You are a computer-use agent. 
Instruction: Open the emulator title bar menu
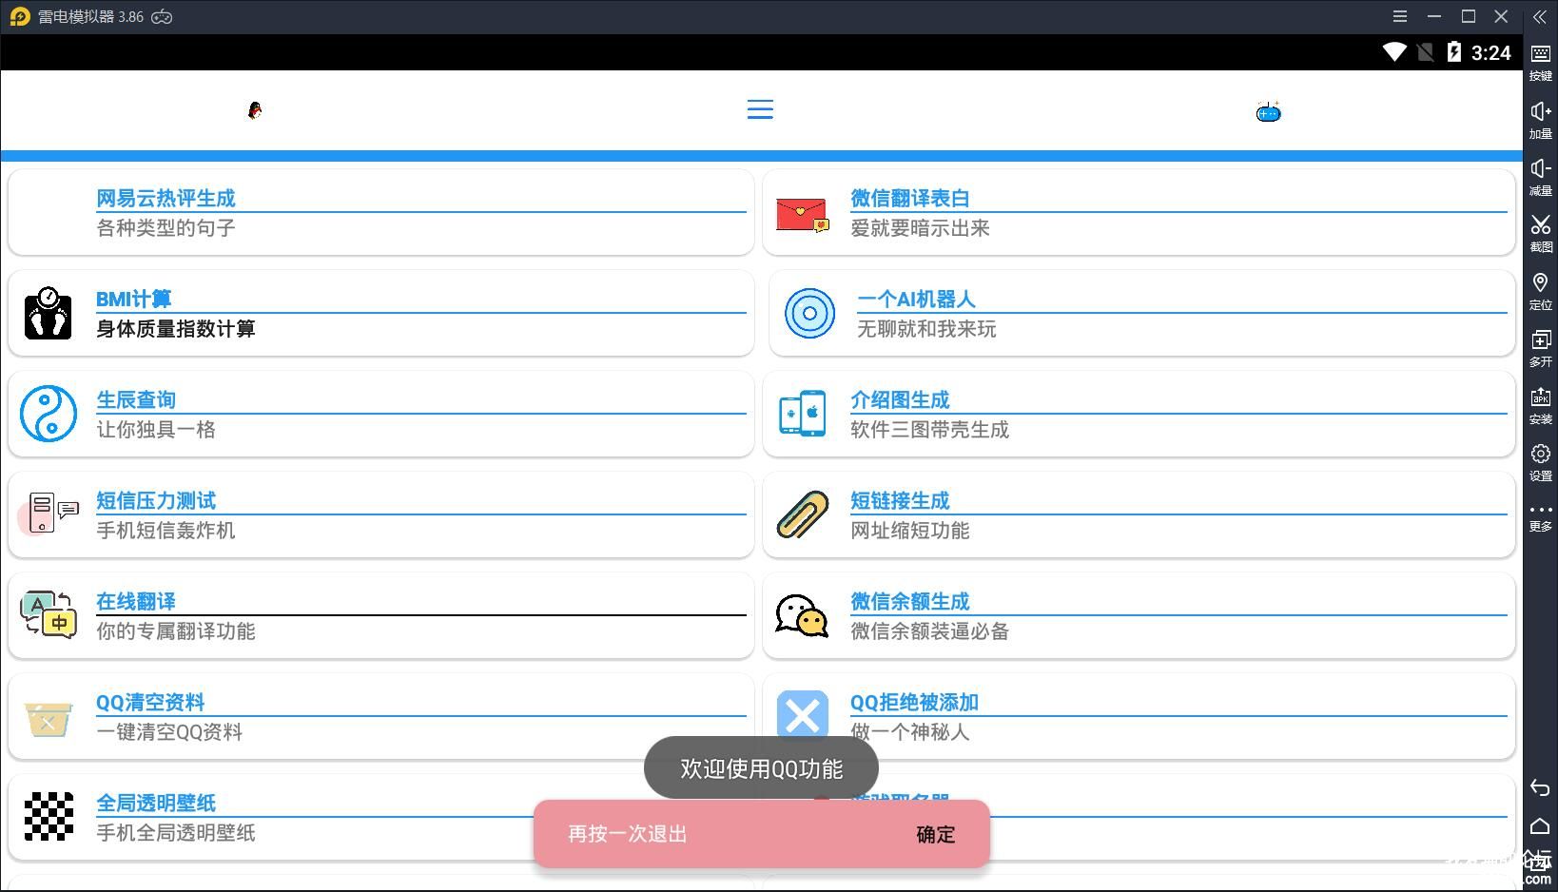[x=1400, y=16]
